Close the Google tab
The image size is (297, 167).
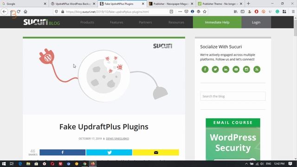[45, 4]
